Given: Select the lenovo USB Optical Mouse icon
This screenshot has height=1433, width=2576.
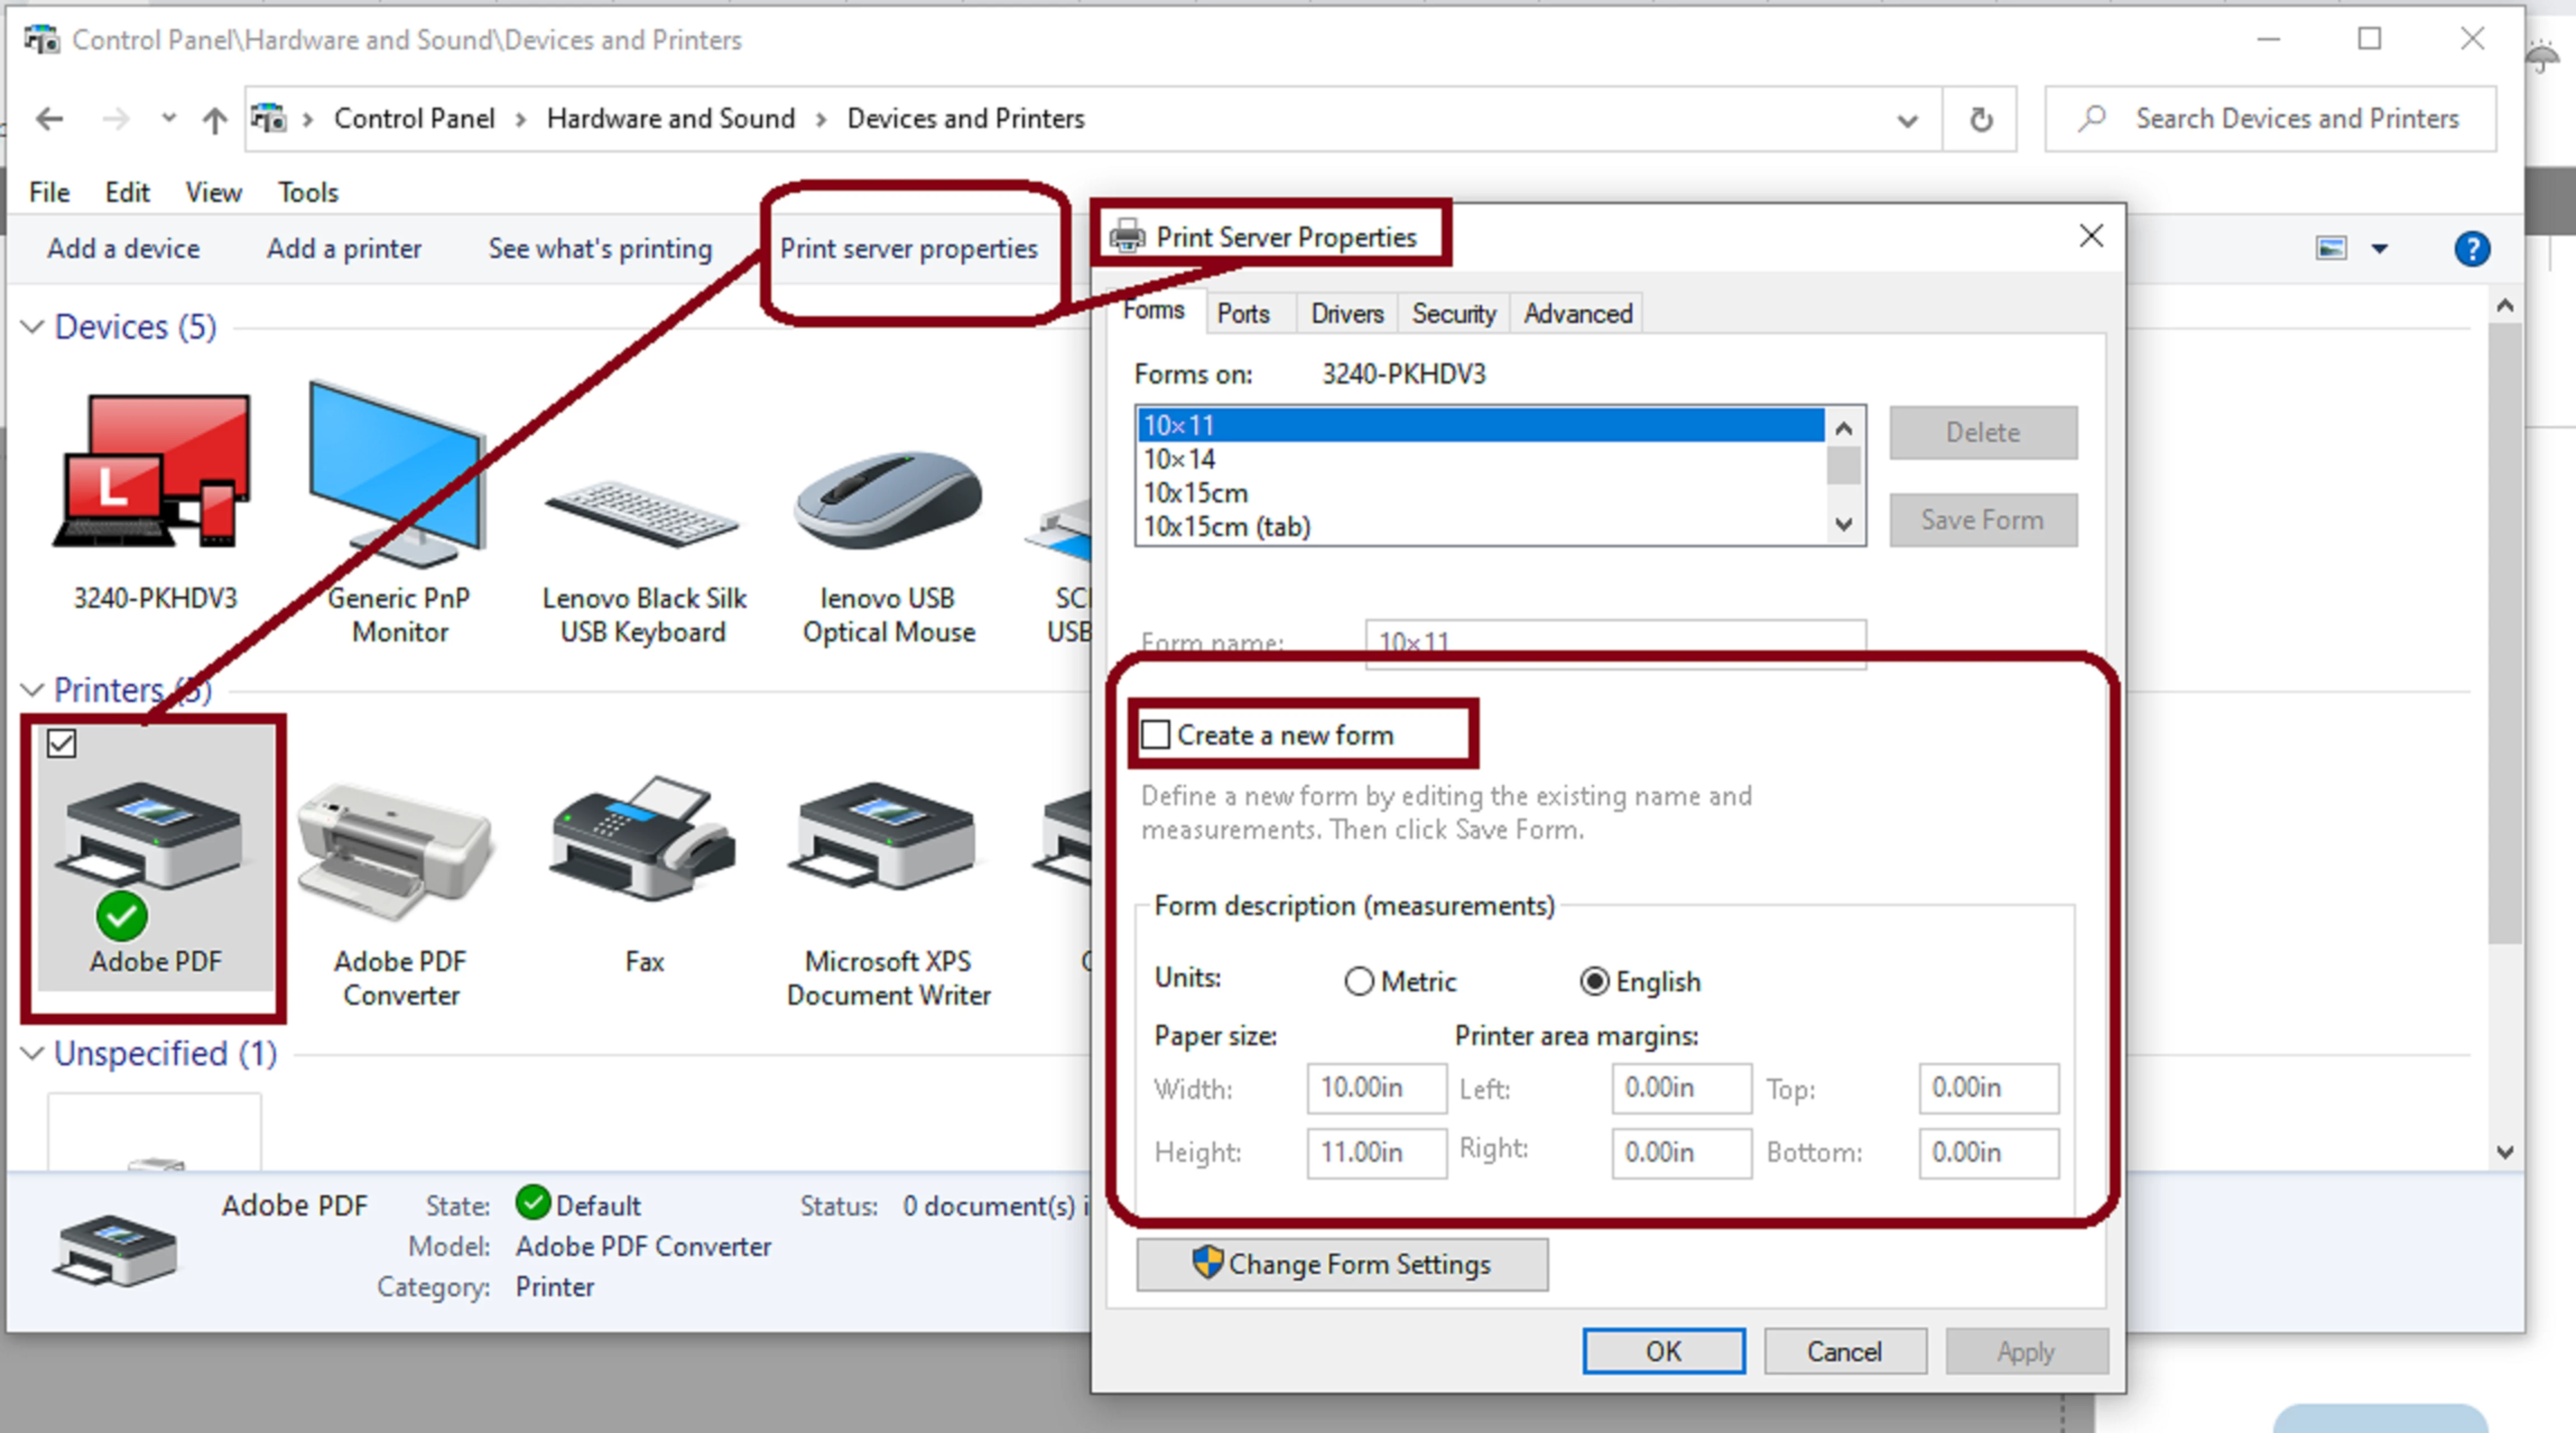Looking at the screenshot, I should tap(887, 500).
